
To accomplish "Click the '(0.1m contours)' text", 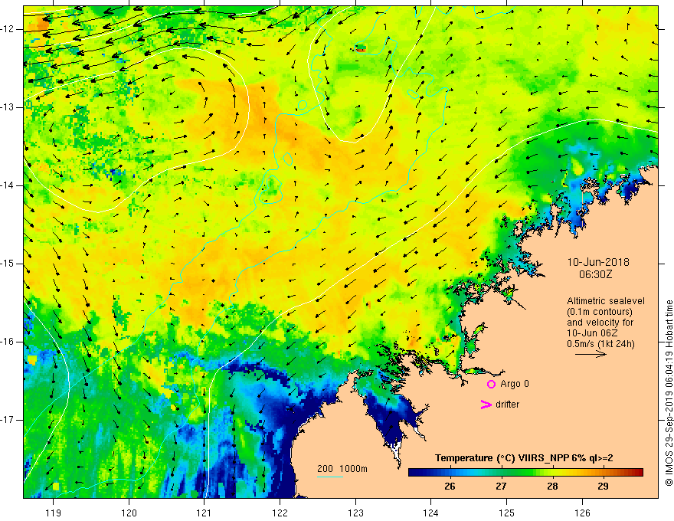I will tap(600, 312).
